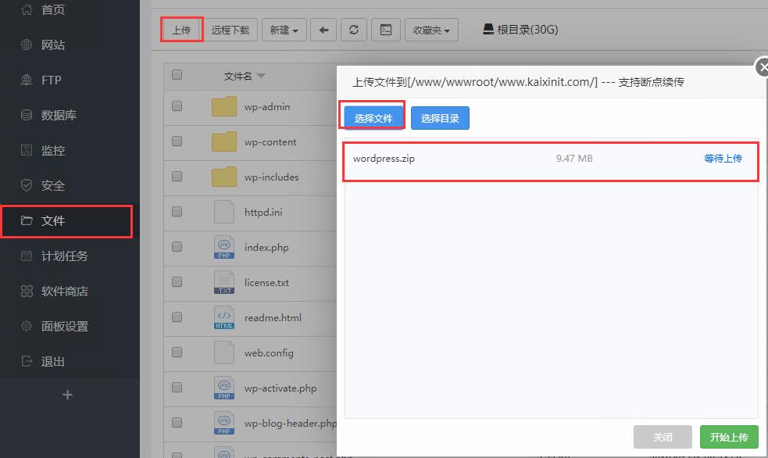Click the readme.html file icon
The width and height of the screenshot is (768, 458).
(x=224, y=318)
